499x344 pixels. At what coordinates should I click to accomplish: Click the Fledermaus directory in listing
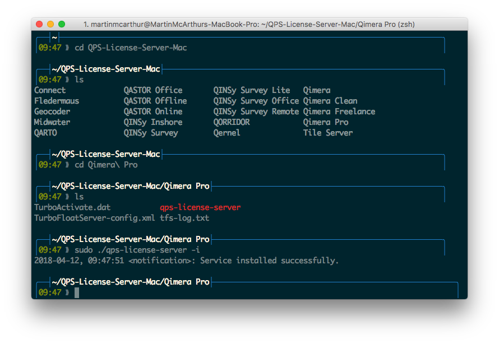[57, 101]
